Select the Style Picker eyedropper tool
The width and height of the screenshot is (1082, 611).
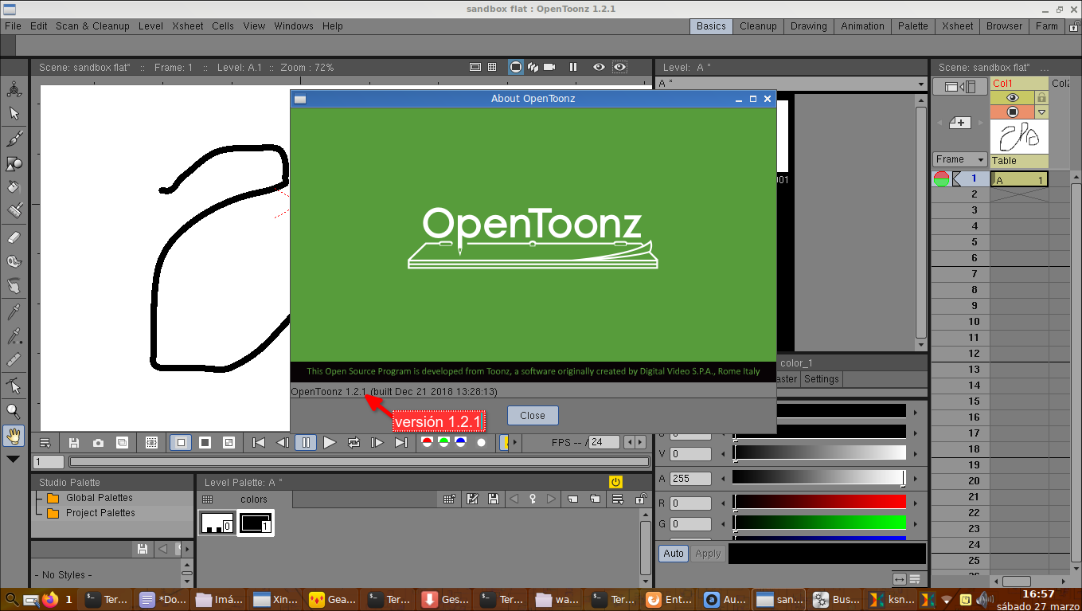[14, 311]
